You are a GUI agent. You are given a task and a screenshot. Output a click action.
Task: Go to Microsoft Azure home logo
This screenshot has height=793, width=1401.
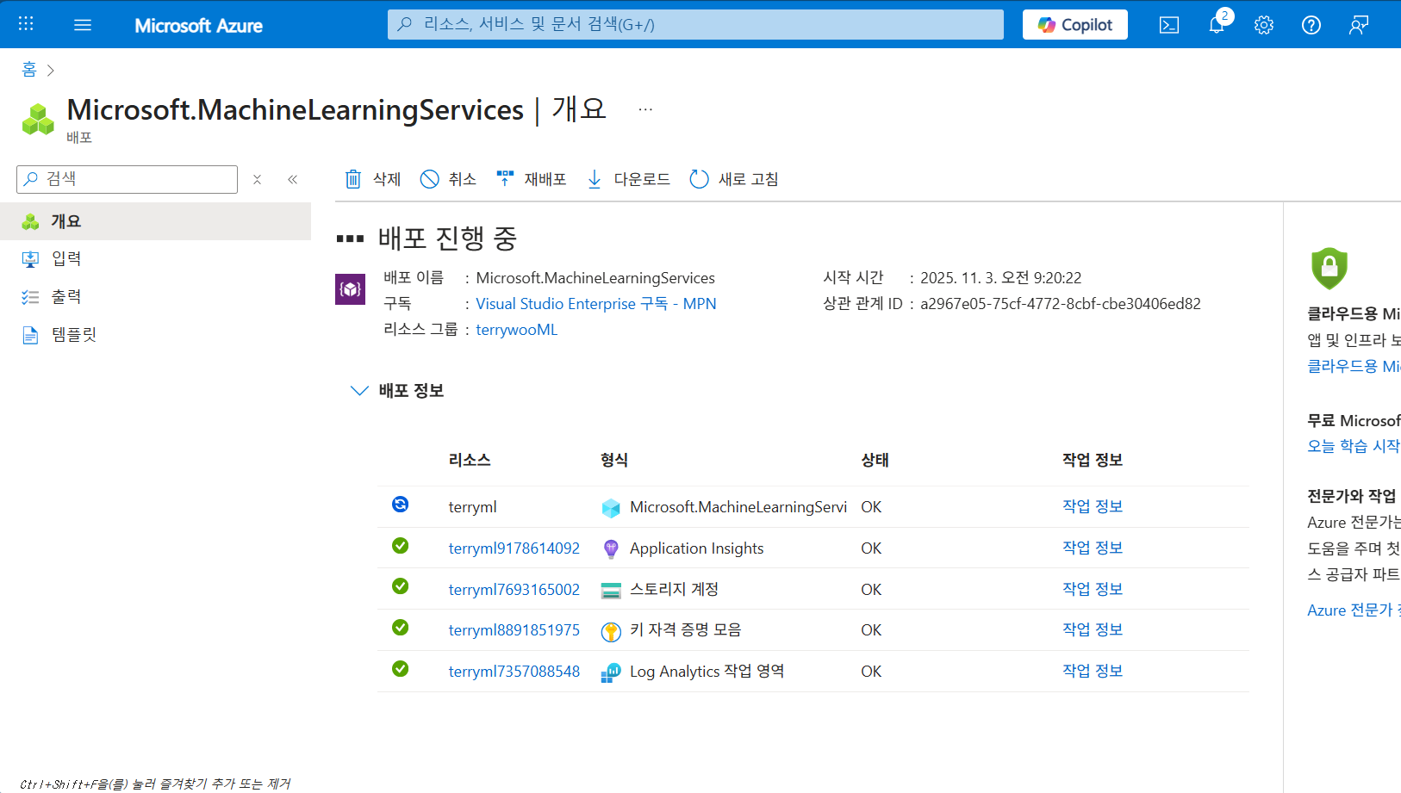pyautogui.click(x=198, y=26)
